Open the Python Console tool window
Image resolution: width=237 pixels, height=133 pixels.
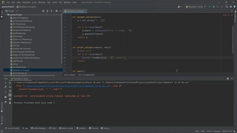[x=66, y=128]
